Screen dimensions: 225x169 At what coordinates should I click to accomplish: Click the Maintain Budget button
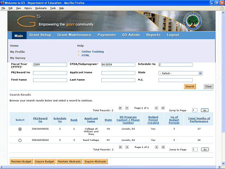point(21,162)
